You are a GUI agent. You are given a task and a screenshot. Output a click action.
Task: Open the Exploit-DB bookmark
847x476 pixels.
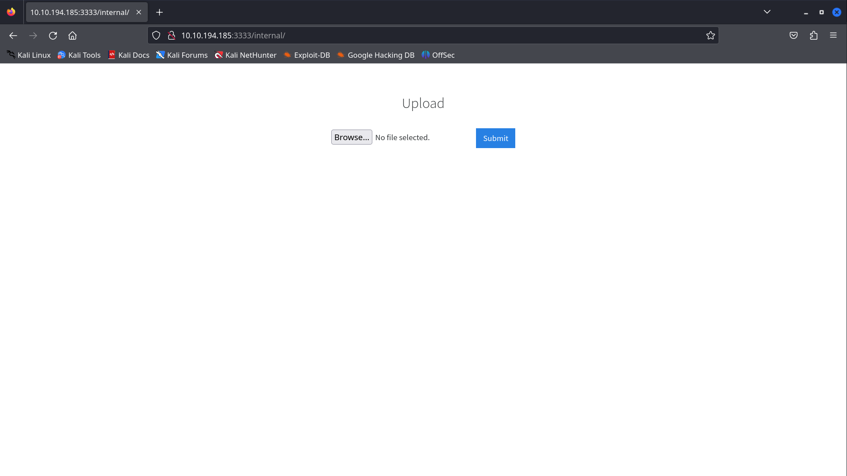(307, 55)
